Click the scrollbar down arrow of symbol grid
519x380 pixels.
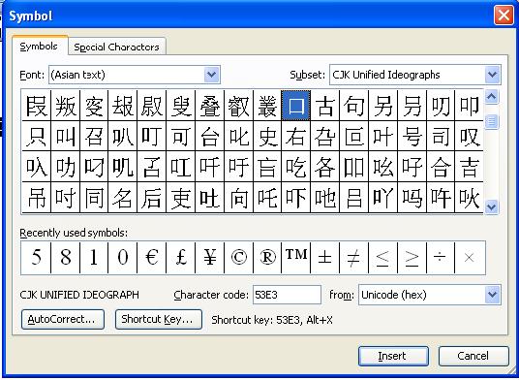pyautogui.click(x=492, y=207)
